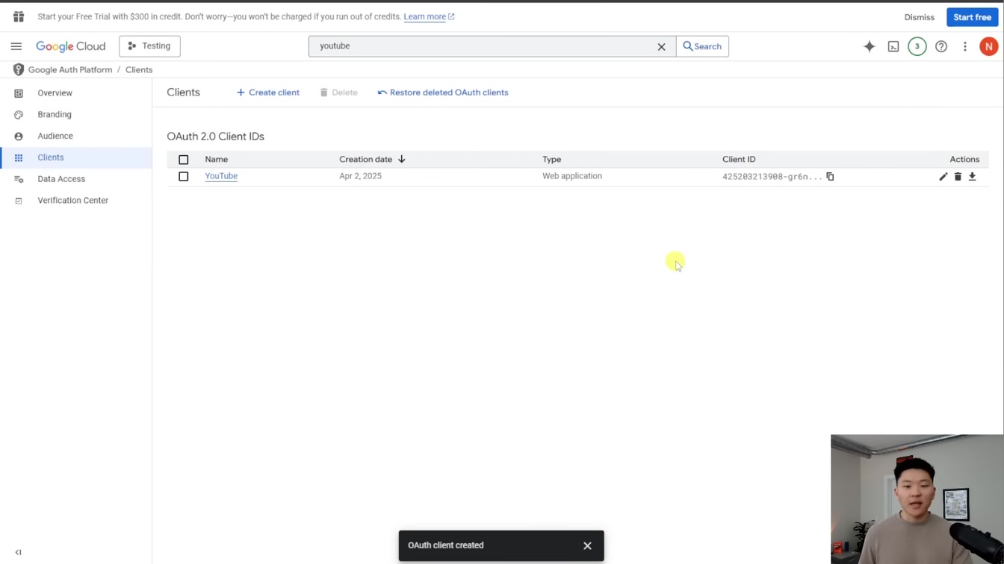1004x564 pixels.
Task: Delete YouTube client via trash icon
Action: coord(958,177)
